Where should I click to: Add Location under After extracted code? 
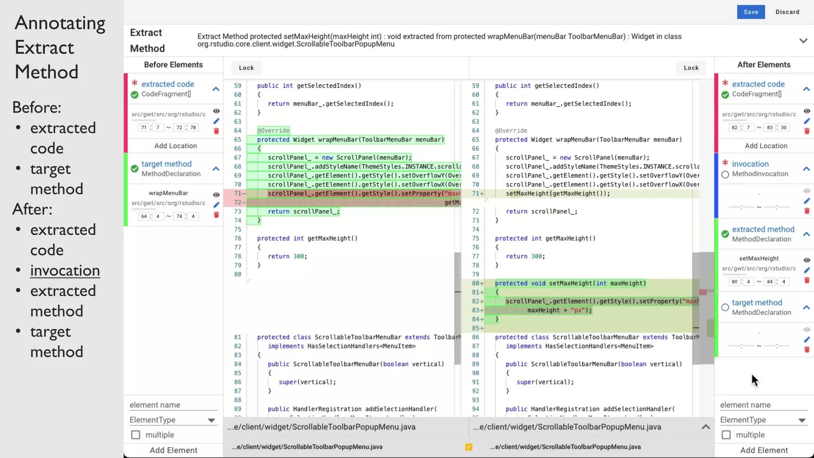766,146
